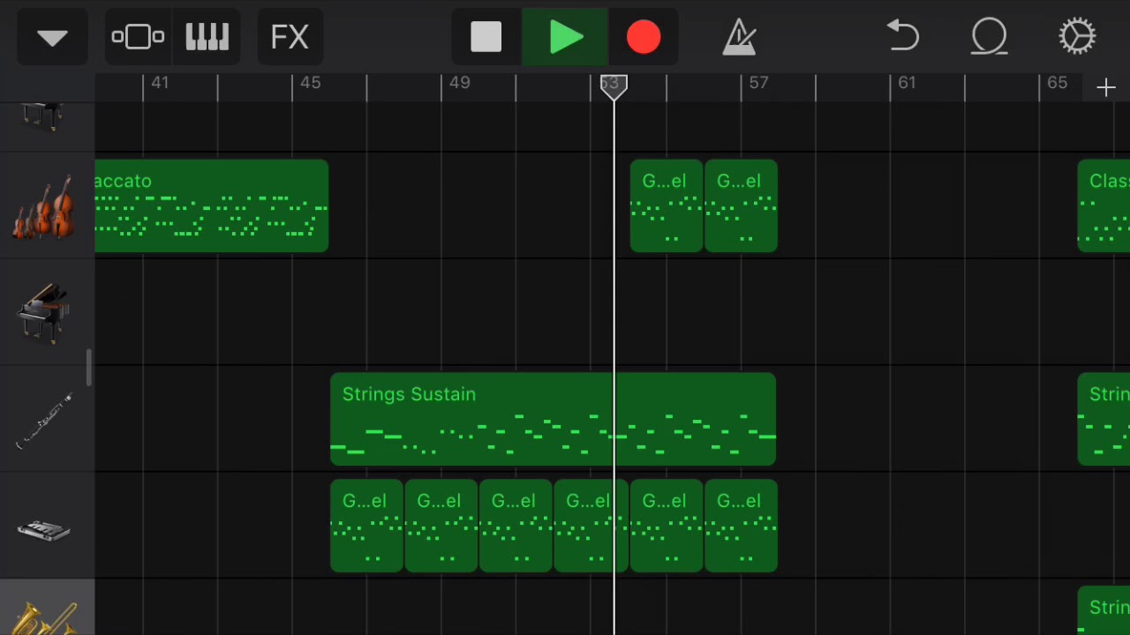Switch to the Tracks view button
Image resolution: width=1130 pixels, height=635 pixels.
pyautogui.click(x=138, y=37)
